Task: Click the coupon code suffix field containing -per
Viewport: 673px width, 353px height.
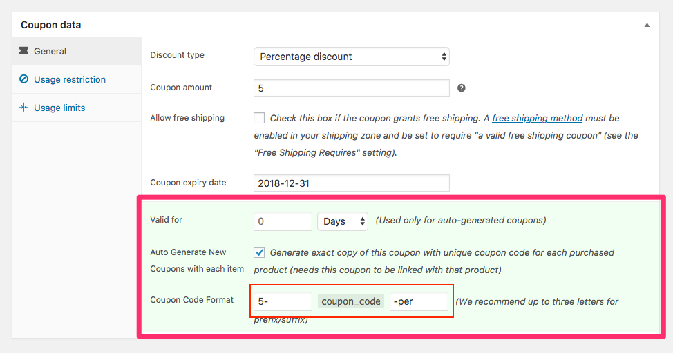Action: point(419,301)
